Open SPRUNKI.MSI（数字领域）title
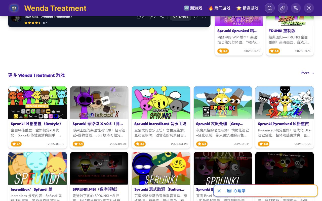The height and width of the screenshot is (201, 322). coord(95,189)
